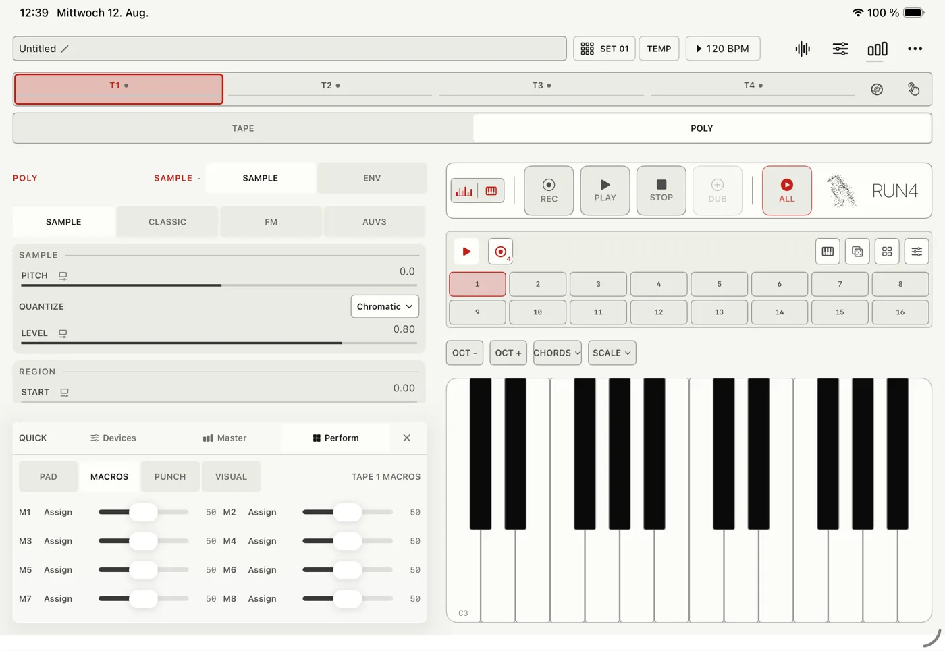Click the level meters icon in top bar
The height and width of the screenshot is (651, 945).
click(x=878, y=49)
